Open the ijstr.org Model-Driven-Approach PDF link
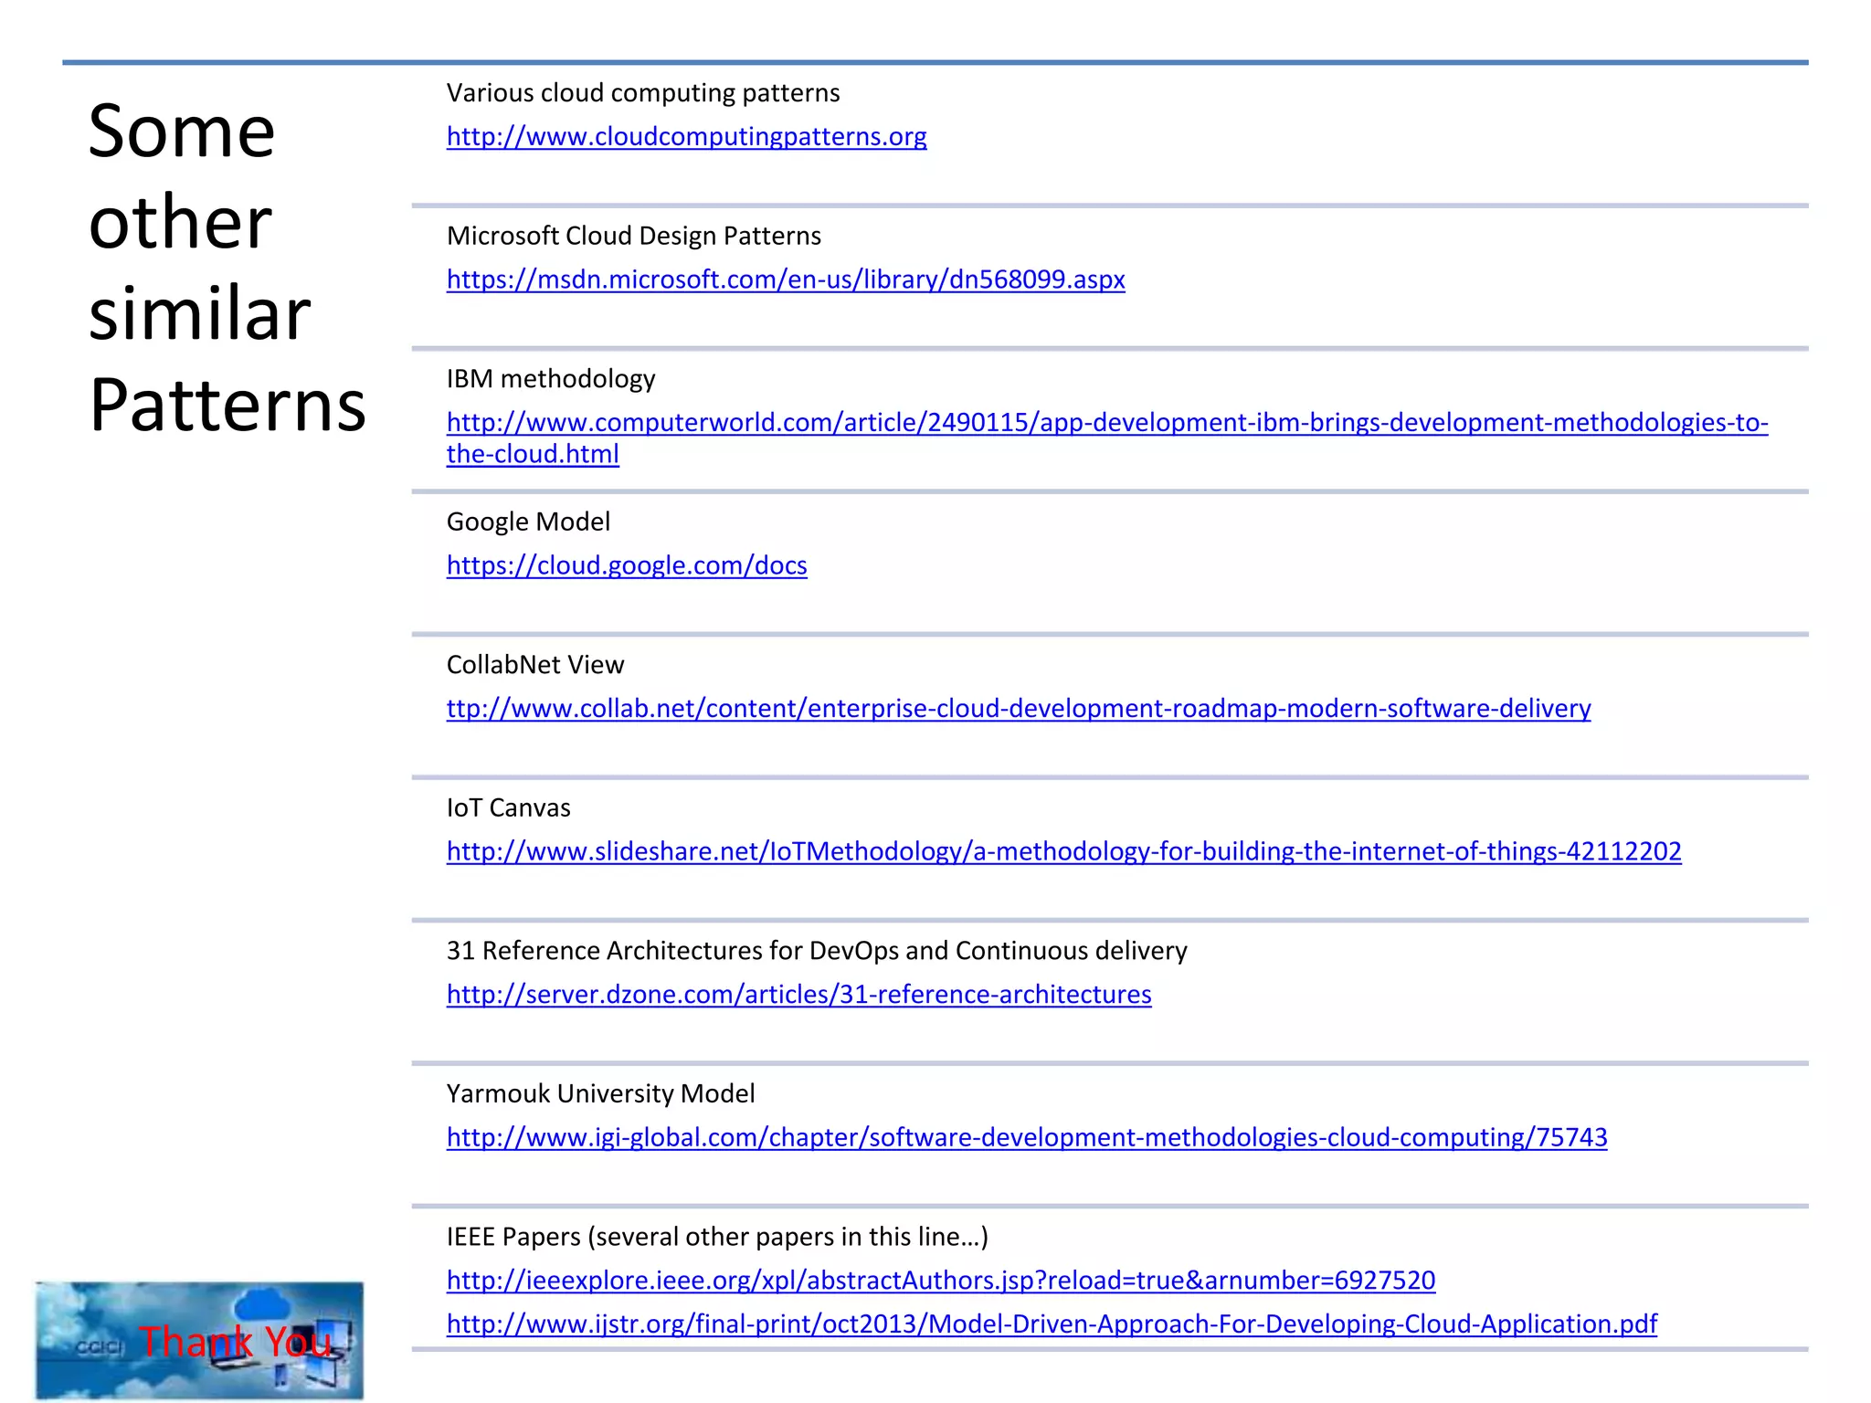1871x1403 pixels. coord(1052,1324)
